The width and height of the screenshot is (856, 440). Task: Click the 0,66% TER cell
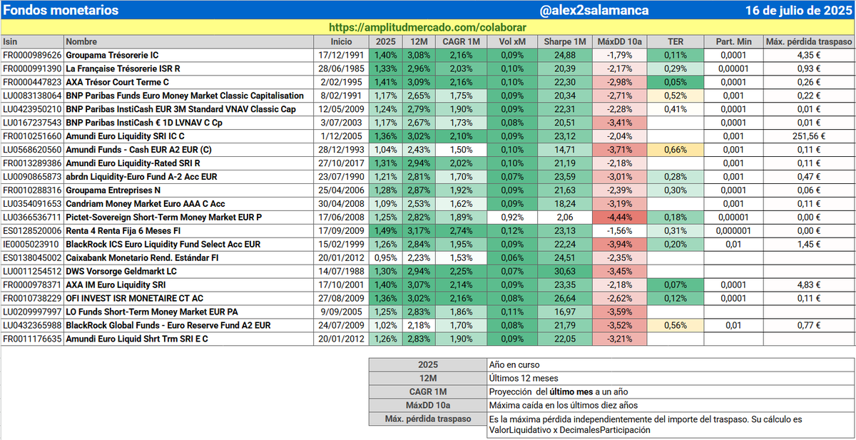pyautogui.click(x=676, y=150)
